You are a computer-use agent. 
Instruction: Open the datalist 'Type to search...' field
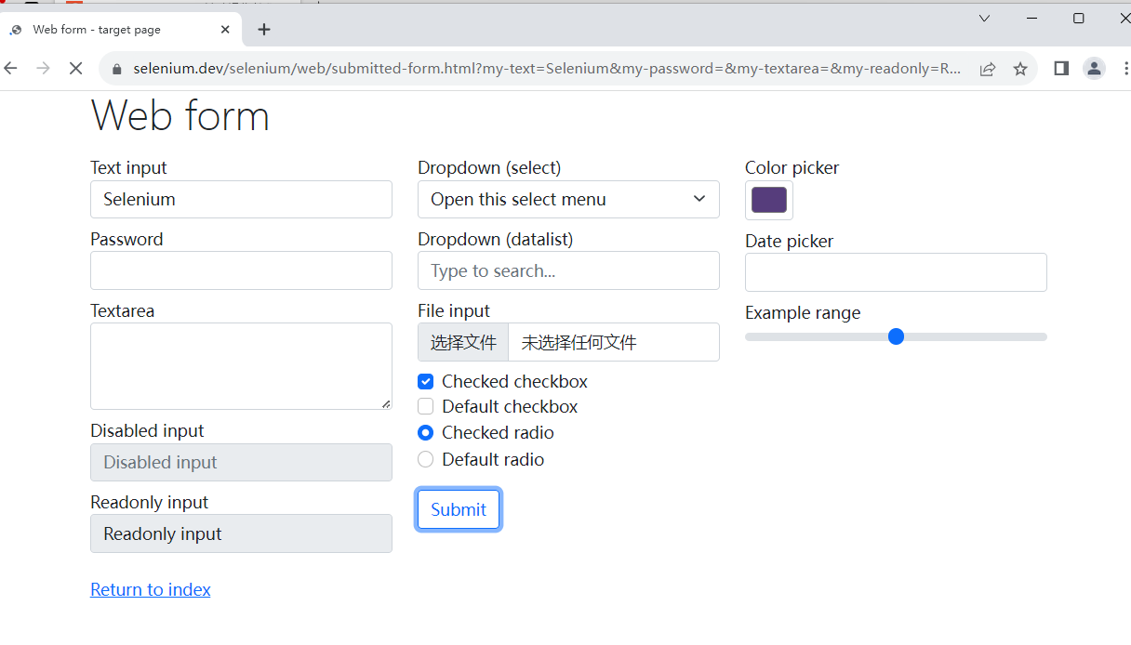(x=568, y=270)
